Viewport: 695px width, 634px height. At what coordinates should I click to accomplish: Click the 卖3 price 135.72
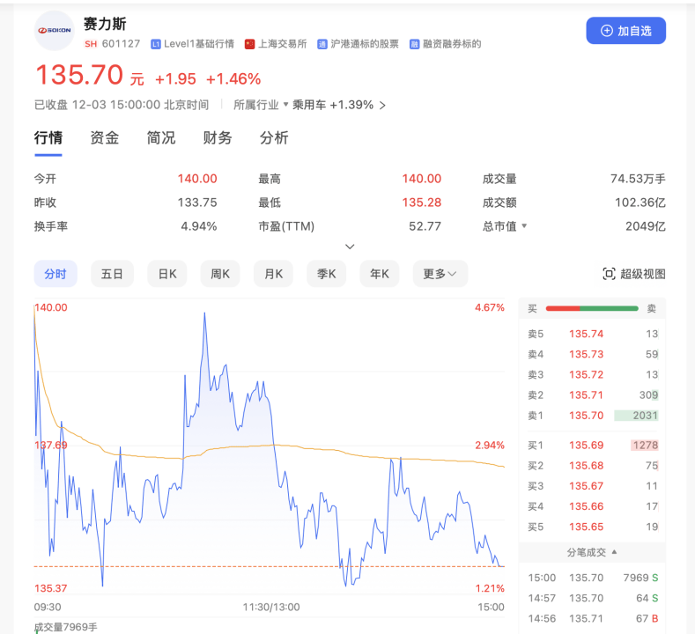586,375
